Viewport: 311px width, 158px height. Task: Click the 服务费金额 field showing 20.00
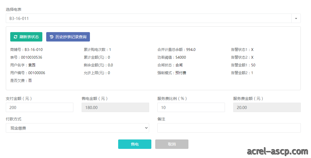(x=267, y=107)
